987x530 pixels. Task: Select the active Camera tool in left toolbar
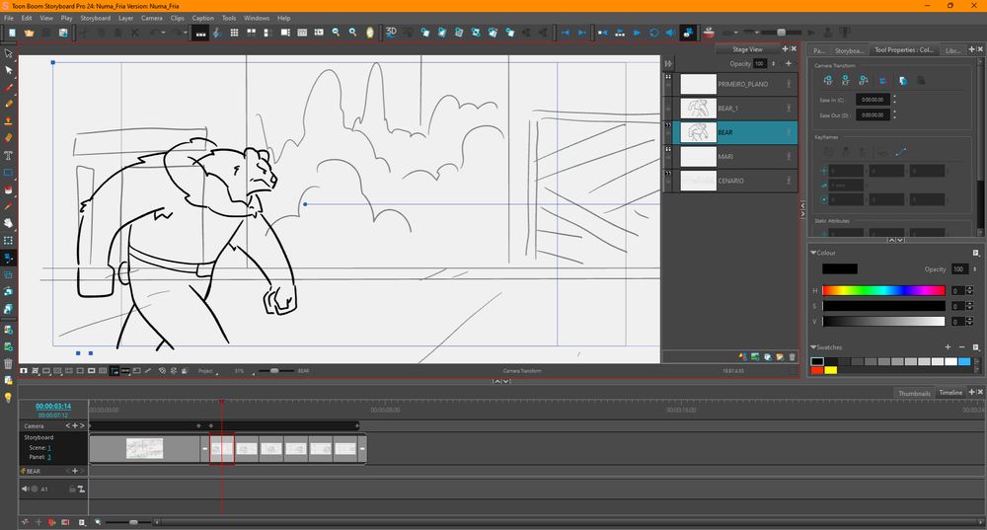(x=8, y=258)
